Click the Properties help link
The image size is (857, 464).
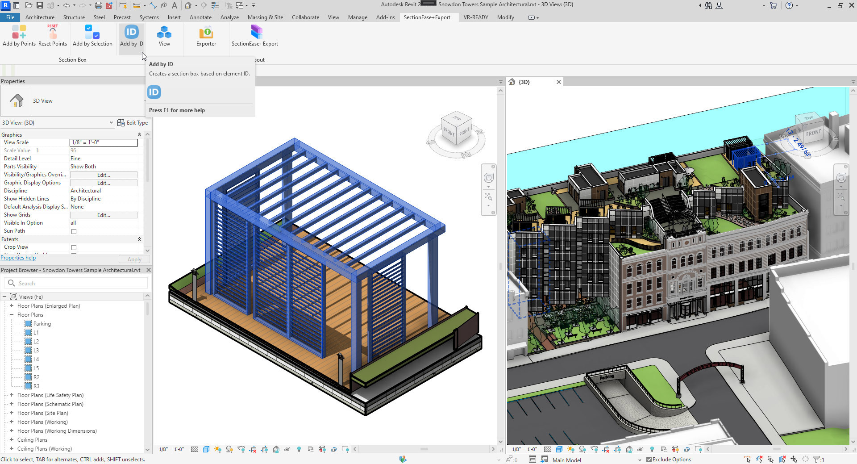[x=18, y=258]
